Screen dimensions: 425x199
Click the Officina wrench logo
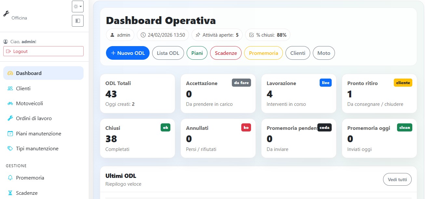tap(6, 14)
